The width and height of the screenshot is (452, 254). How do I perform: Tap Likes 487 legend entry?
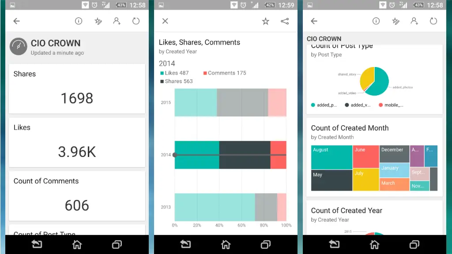[x=174, y=73]
